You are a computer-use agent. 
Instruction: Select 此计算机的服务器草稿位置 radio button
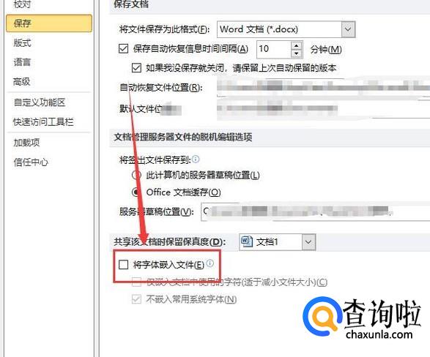pos(136,175)
